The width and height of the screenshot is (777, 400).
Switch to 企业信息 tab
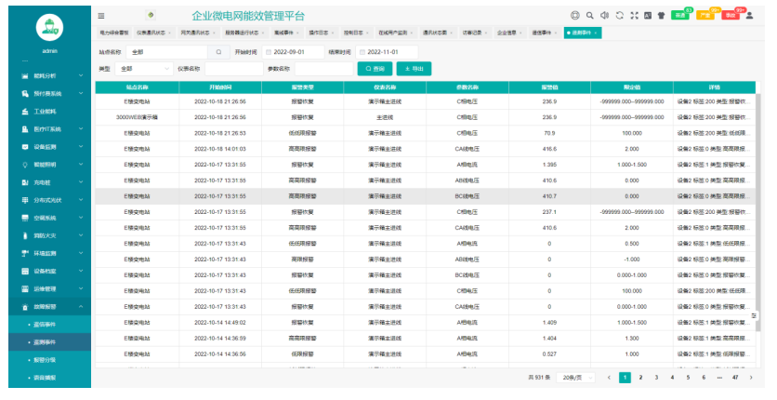pos(509,33)
